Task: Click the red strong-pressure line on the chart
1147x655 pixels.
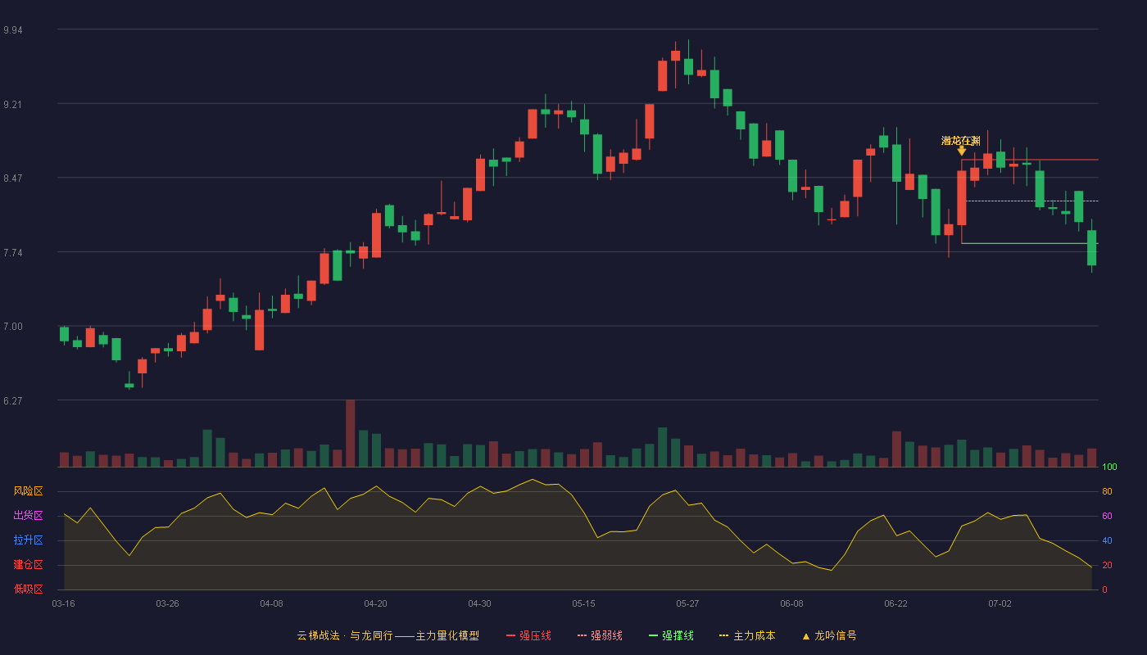Action: click(x=1030, y=160)
